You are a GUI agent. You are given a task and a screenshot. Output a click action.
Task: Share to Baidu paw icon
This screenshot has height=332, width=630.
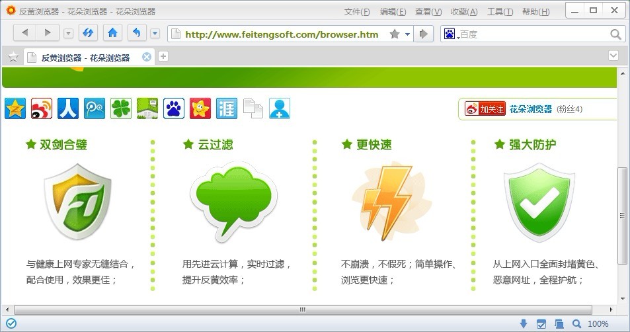(174, 108)
